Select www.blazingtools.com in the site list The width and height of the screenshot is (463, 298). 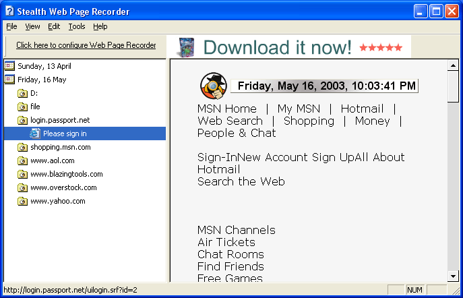click(66, 174)
